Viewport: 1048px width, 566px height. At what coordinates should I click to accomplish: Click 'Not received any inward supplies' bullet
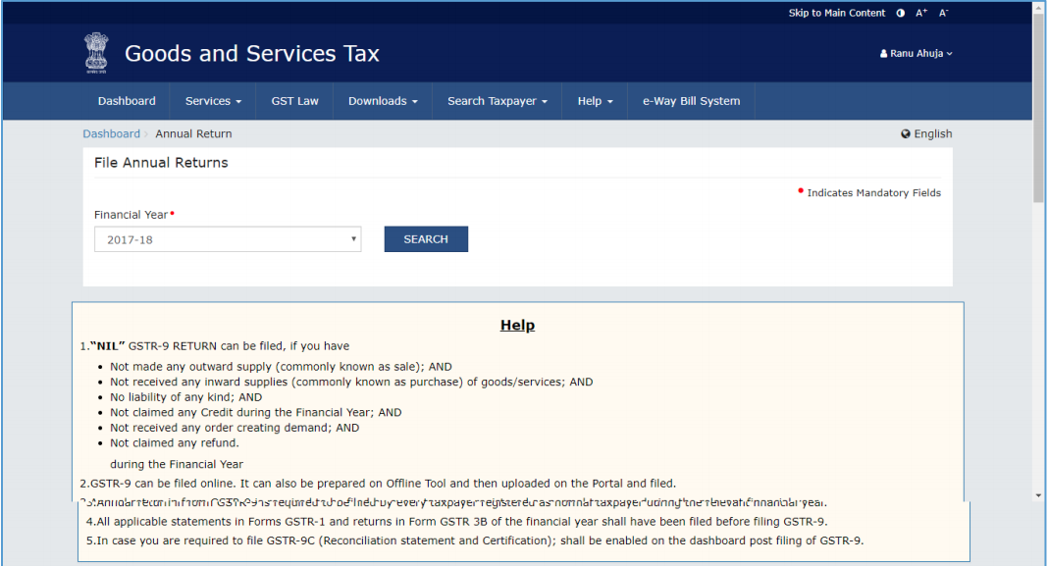pos(351,382)
